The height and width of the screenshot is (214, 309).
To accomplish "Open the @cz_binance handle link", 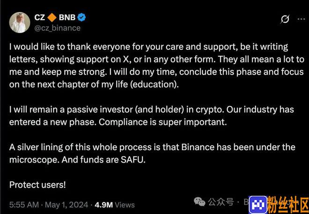I will [57, 28].
